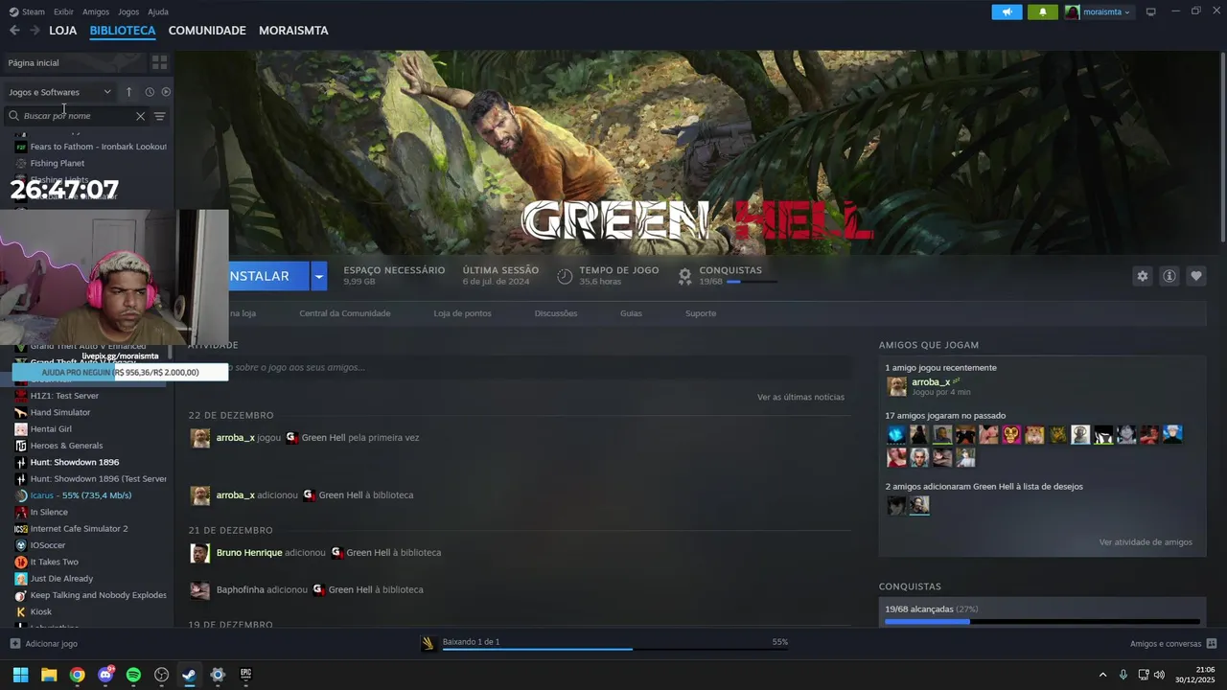Open Bruno Henrique's profile link
This screenshot has width=1227, height=690.
(x=249, y=553)
